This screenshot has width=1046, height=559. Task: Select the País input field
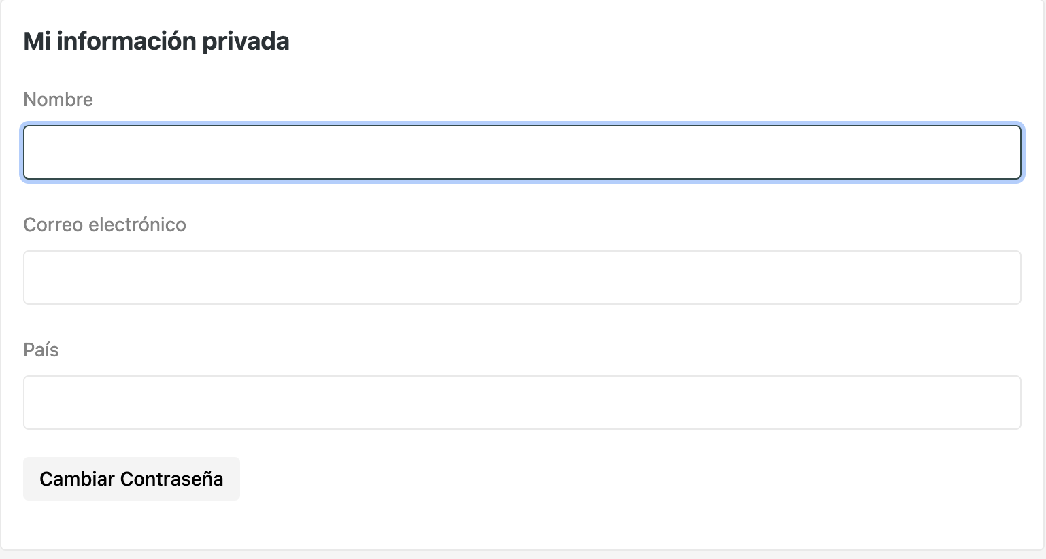click(522, 403)
